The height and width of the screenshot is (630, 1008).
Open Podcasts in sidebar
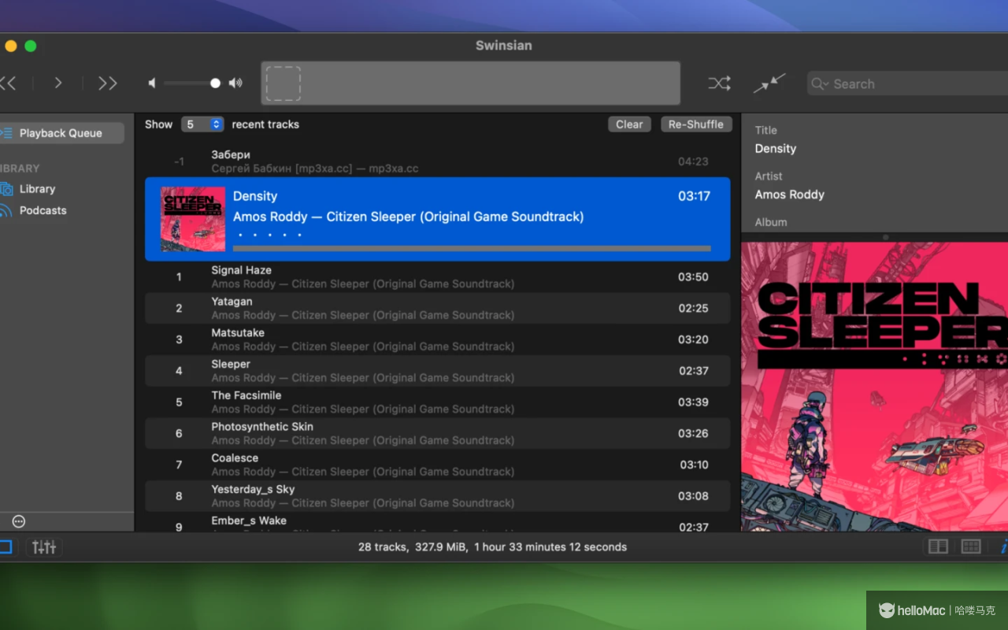click(43, 210)
